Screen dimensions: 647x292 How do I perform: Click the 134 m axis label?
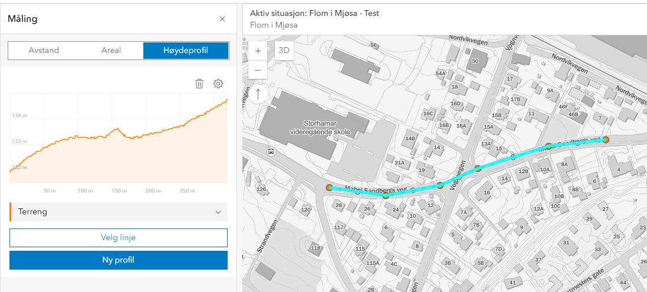point(20,116)
